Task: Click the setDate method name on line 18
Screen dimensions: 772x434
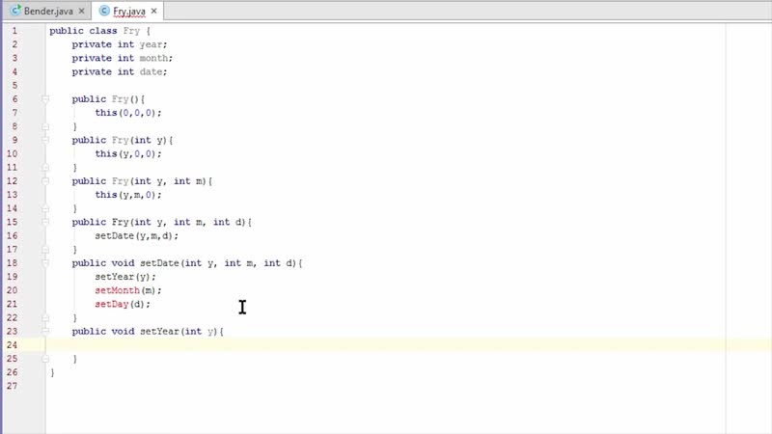Action: [x=159, y=263]
